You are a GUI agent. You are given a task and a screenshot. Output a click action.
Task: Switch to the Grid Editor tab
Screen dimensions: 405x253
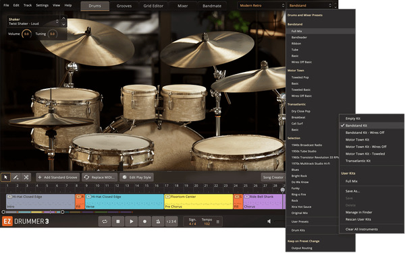coord(153,6)
